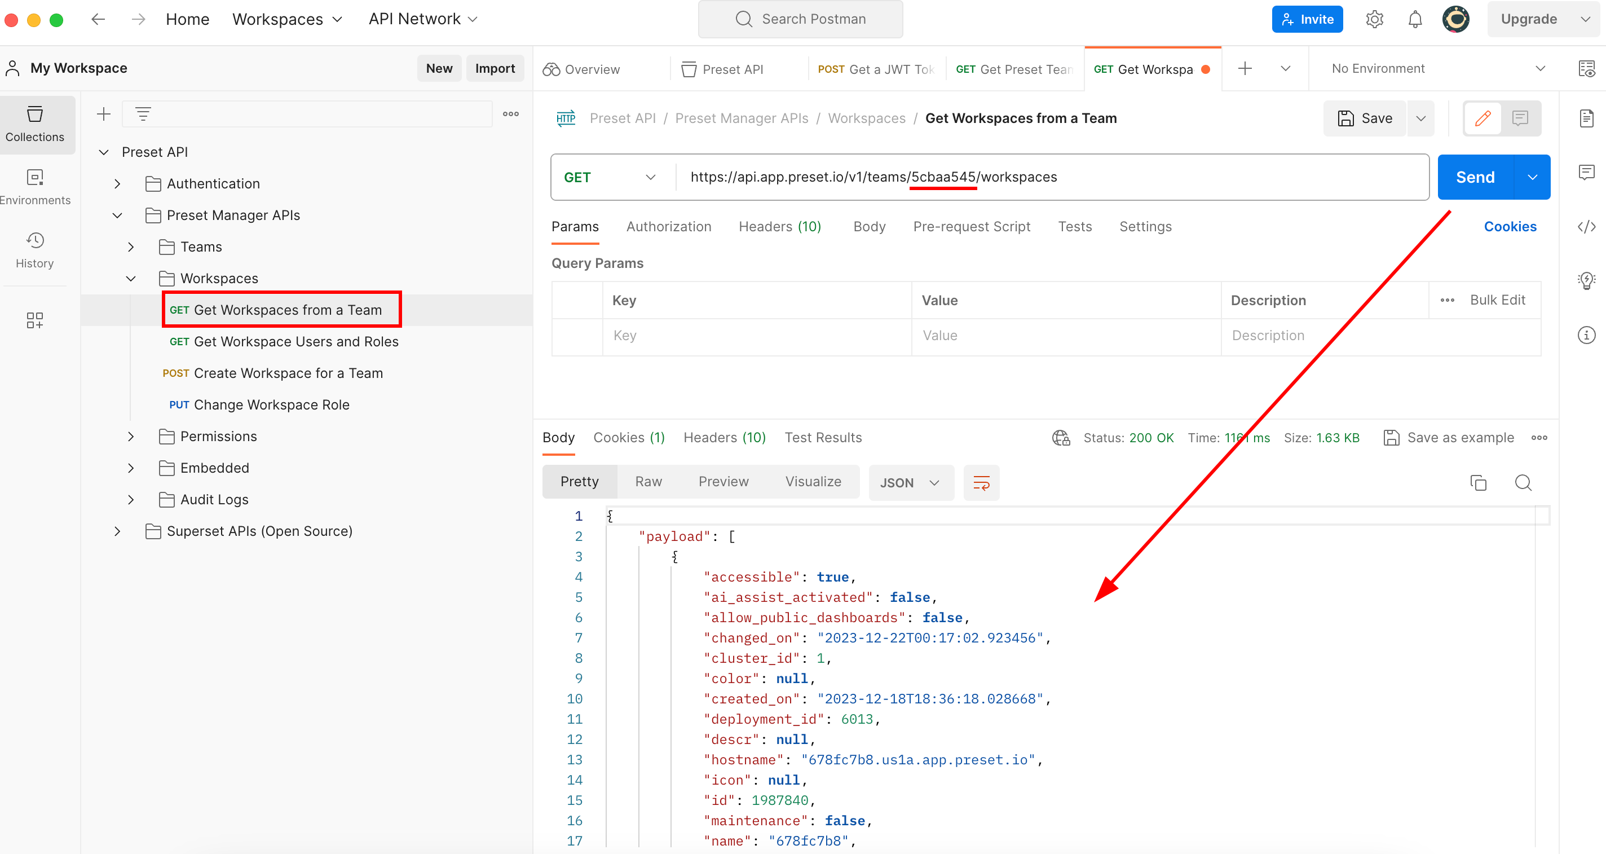
Task: Click the filter collections icon
Action: [143, 114]
